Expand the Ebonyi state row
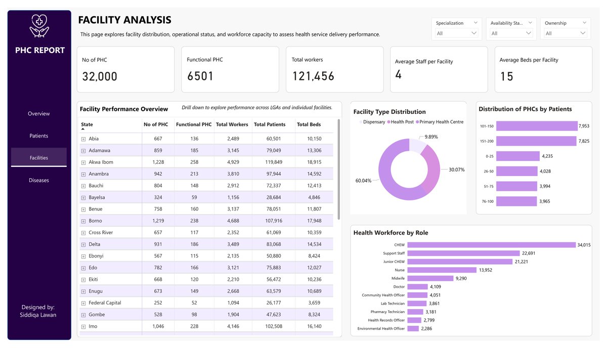 tap(83, 256)
